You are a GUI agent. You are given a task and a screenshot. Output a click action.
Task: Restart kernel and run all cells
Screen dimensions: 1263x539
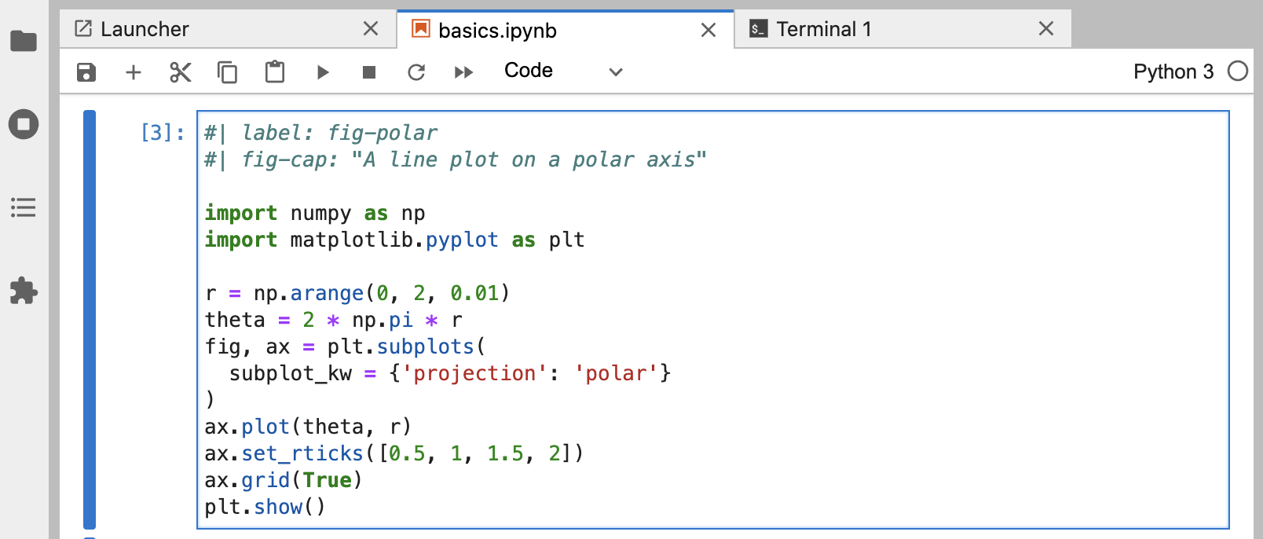click(x=463, y=72)
